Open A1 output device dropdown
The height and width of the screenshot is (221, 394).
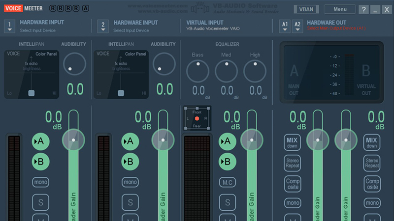285,27
